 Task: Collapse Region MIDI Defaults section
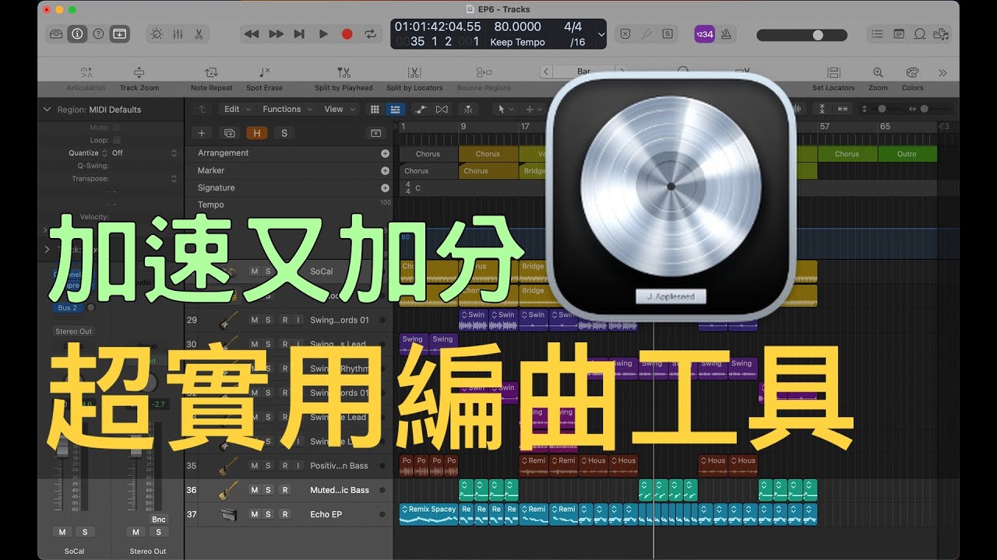(47, 110)
